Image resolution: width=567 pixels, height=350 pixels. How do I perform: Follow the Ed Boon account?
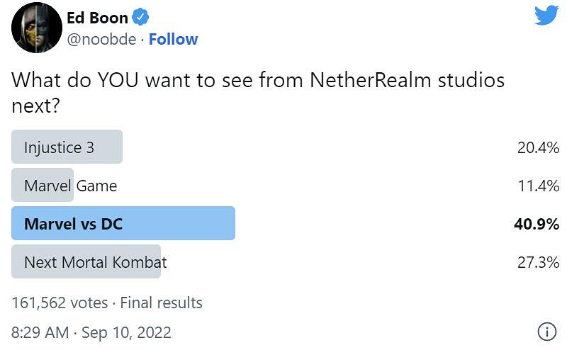click(x=173, y=40)
